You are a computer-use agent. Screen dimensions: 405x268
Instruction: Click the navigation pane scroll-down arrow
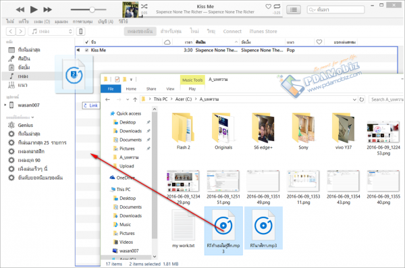coord(155,257)
